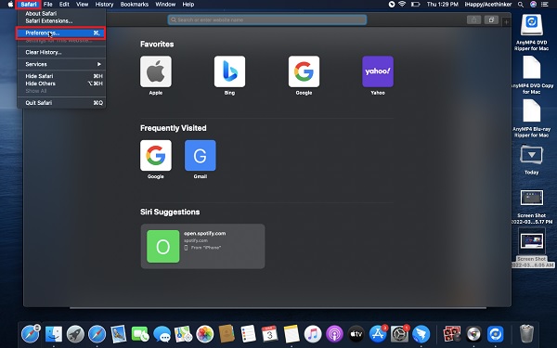
Task: Open Google tile under Frequently Visited
Action: click(156, 155)
